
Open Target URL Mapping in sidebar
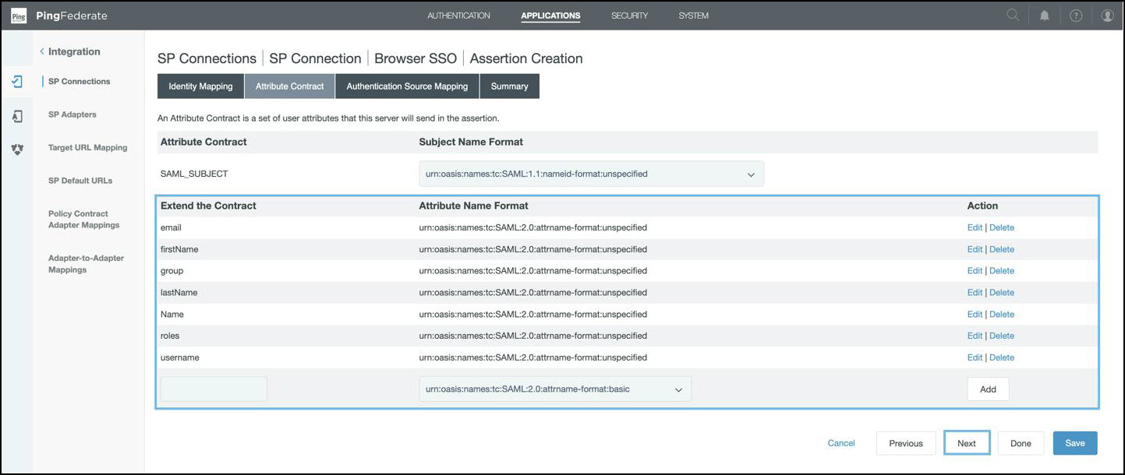pos(87,148)
